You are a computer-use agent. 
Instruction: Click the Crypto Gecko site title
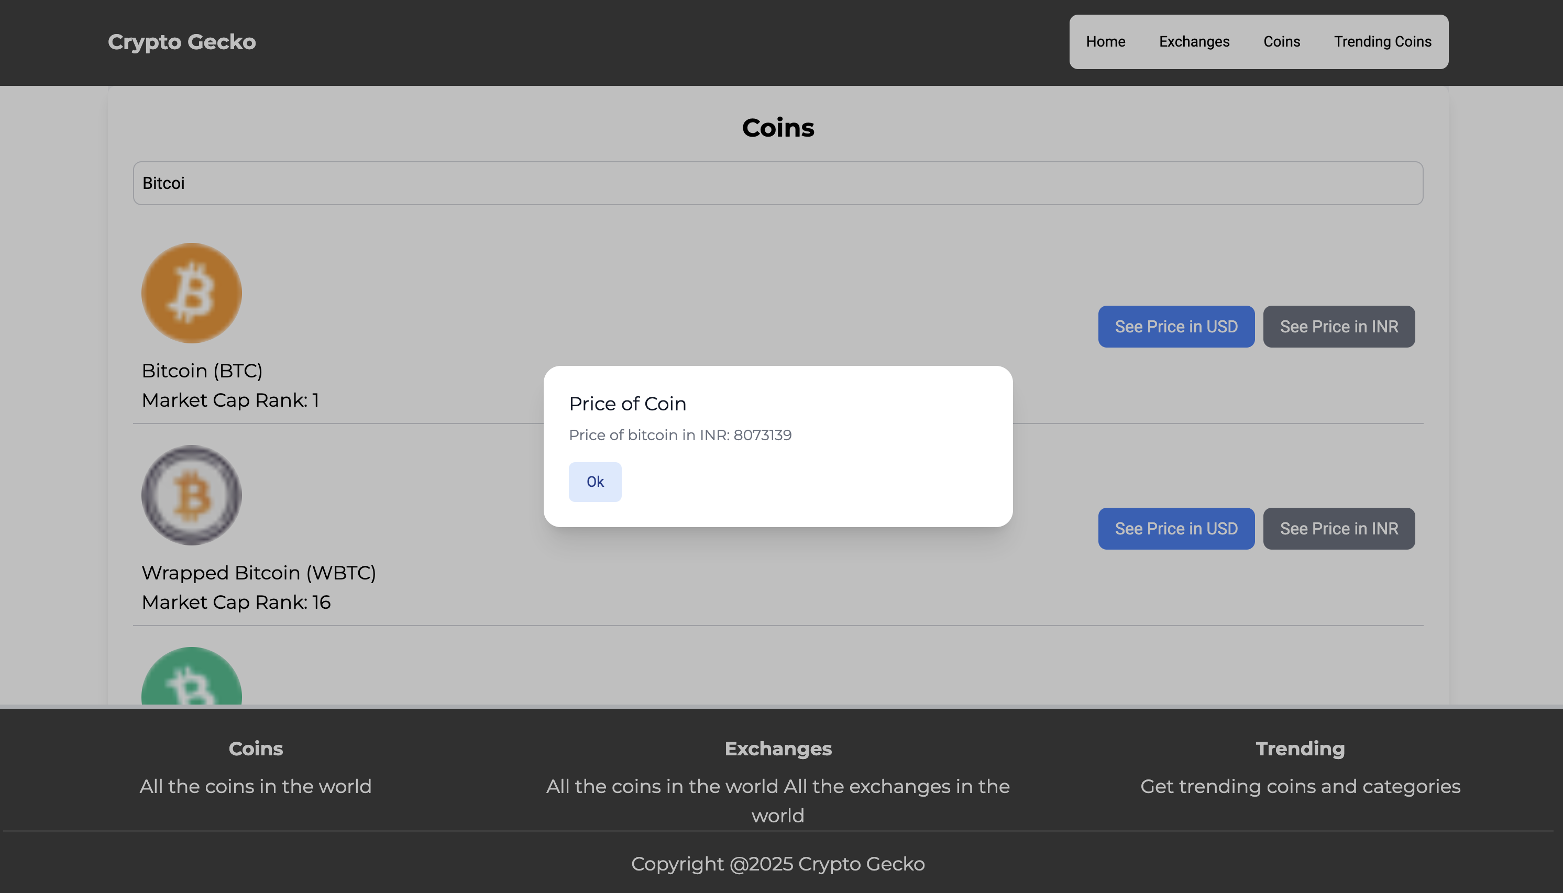point(182,42)
